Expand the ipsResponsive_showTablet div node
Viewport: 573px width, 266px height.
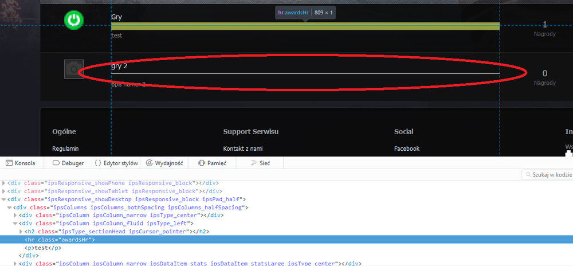coord(4,191)
